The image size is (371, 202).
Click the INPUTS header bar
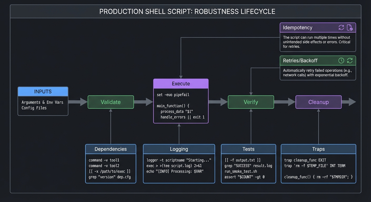coord(43,91)
